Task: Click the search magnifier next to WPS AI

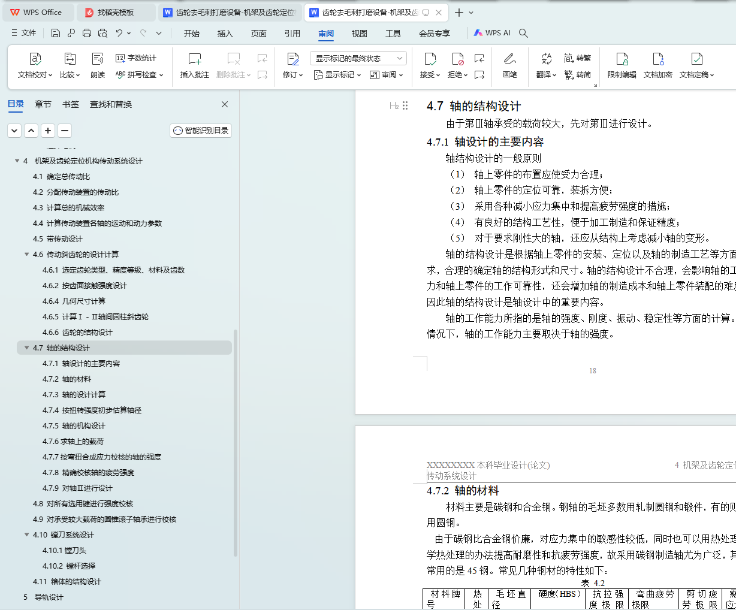Action: [x=523, y=33]
